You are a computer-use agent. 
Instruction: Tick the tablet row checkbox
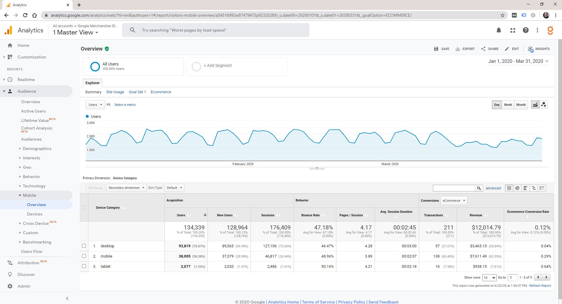(x=84, y=266)
